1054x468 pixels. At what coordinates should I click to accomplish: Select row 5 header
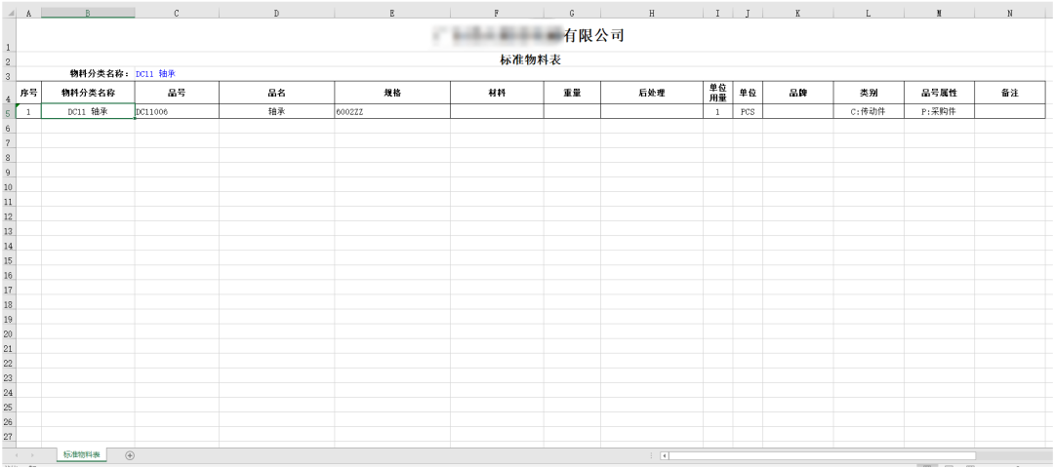pos(8,113)
